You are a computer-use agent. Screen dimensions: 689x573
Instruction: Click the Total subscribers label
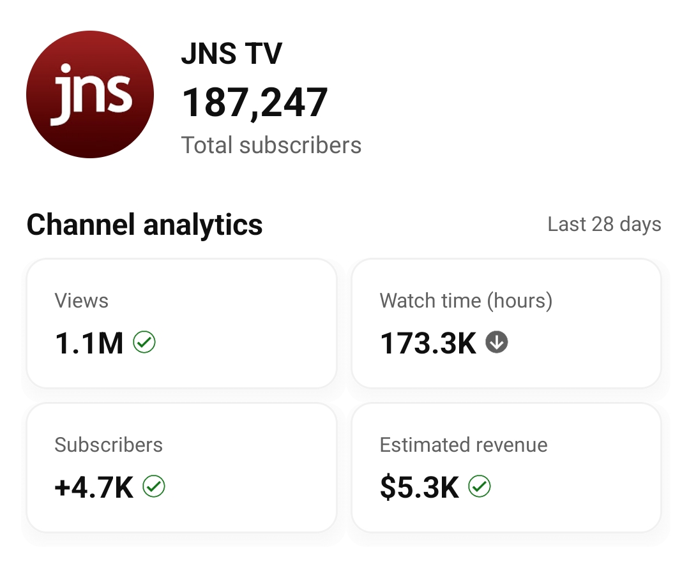(x=271, y=145)
